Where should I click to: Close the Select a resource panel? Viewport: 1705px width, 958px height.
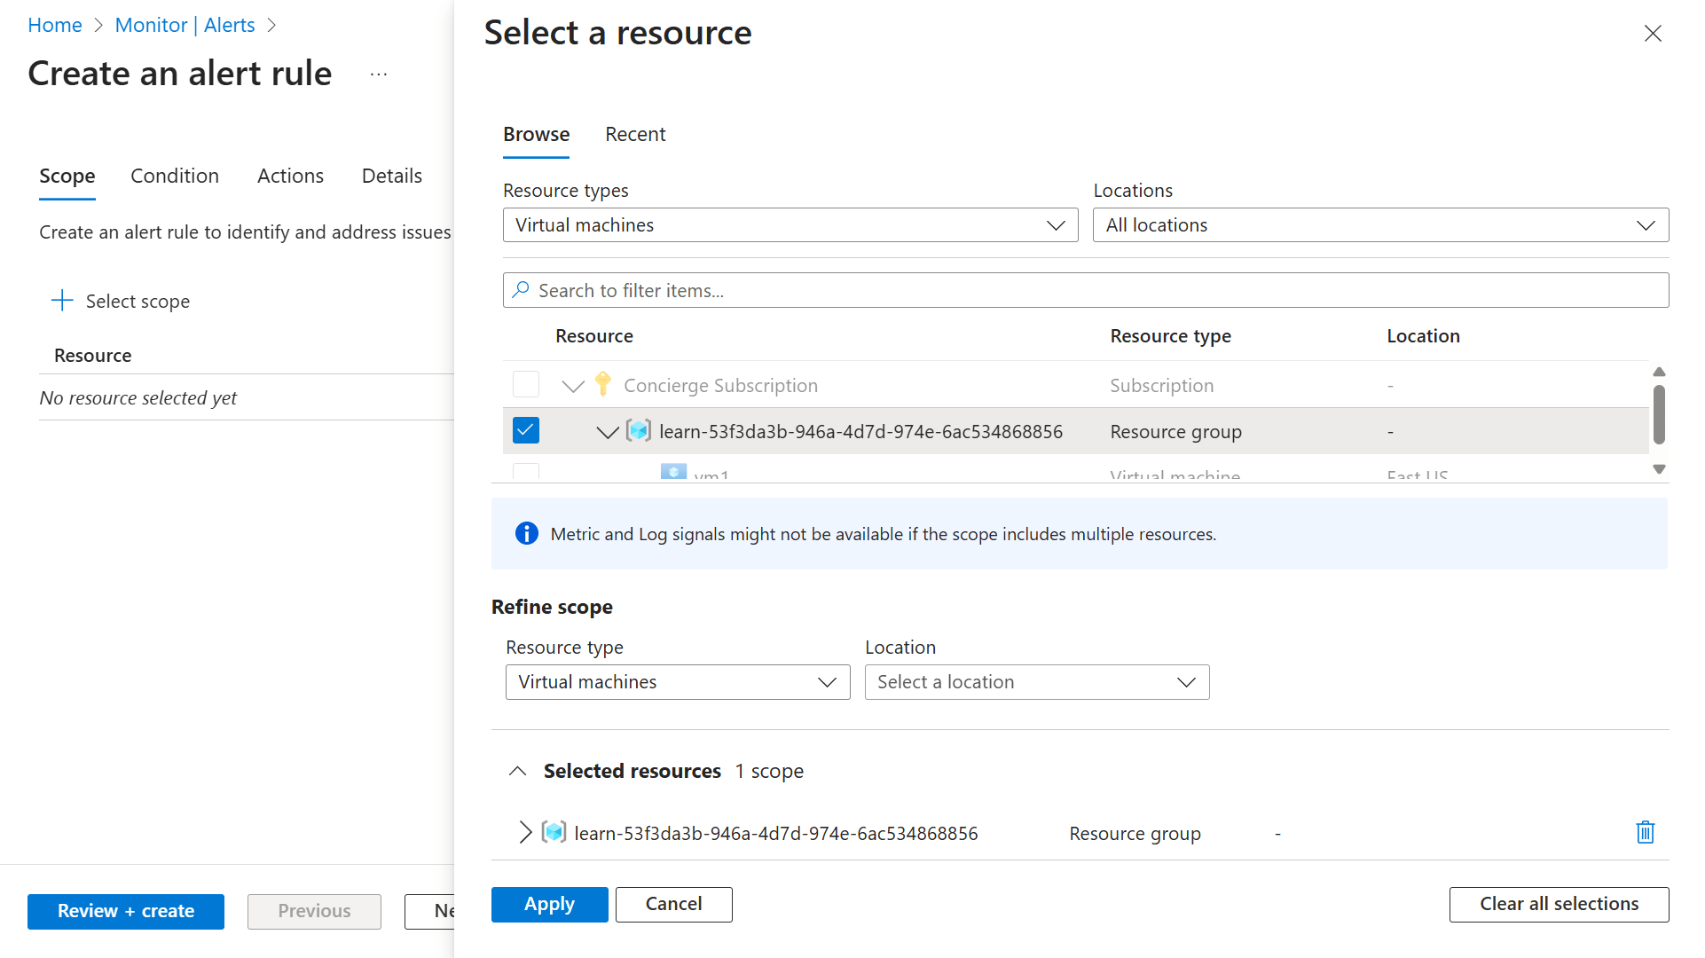coord(1652,34)
